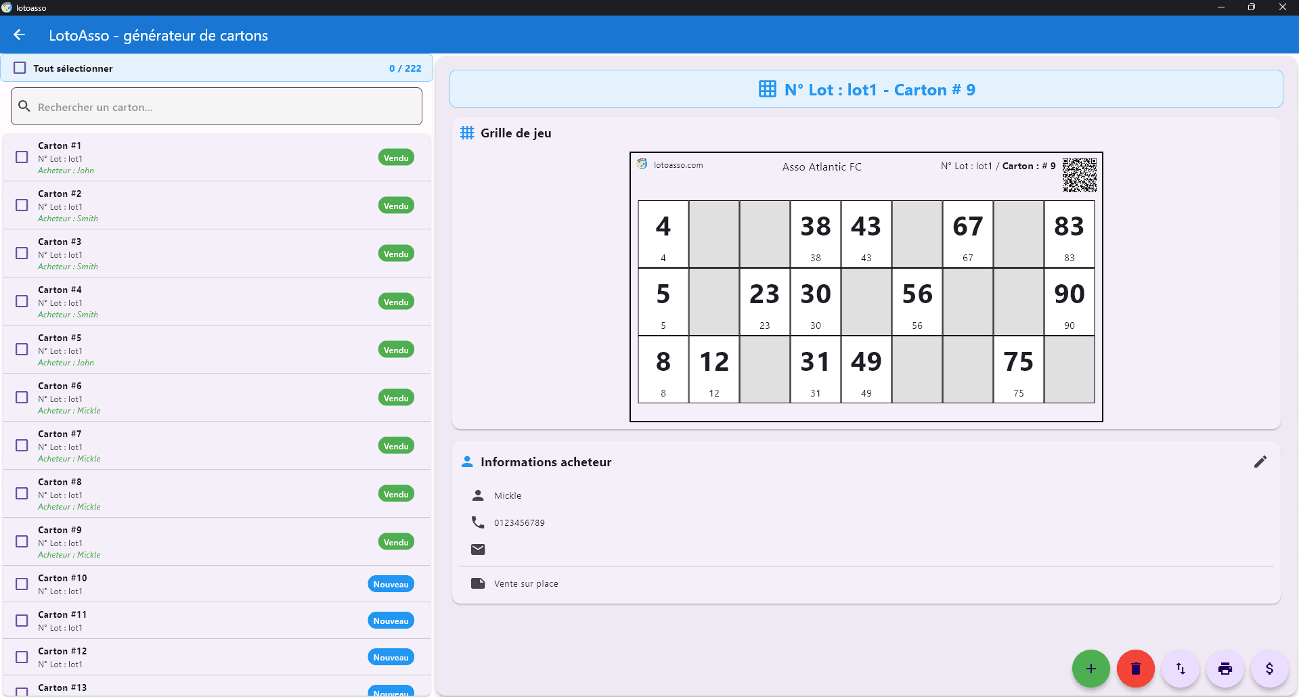
Task: Enable the checkbox for Carton #10
Action: pos(22,584)
